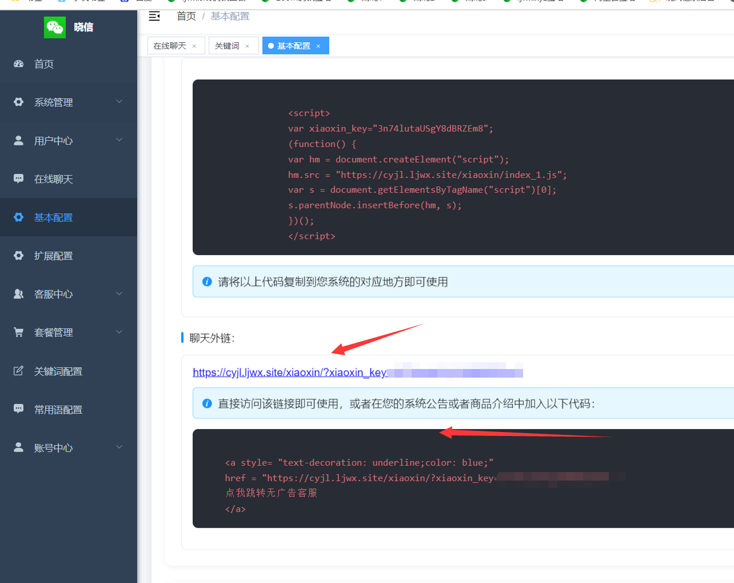Click the 基本配置 breadcrumb text
This screenshot has width=734, height=583.
[x=230, y=16]
